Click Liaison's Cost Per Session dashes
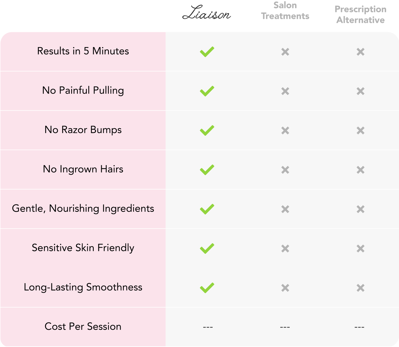The image size is (399, 347). click(208, 327)
